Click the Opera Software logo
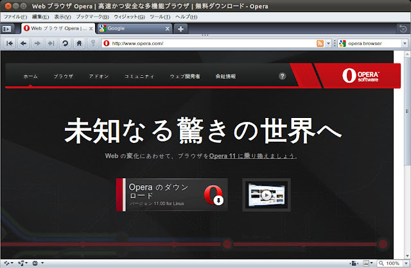411x268 pixels. [361, 76]
